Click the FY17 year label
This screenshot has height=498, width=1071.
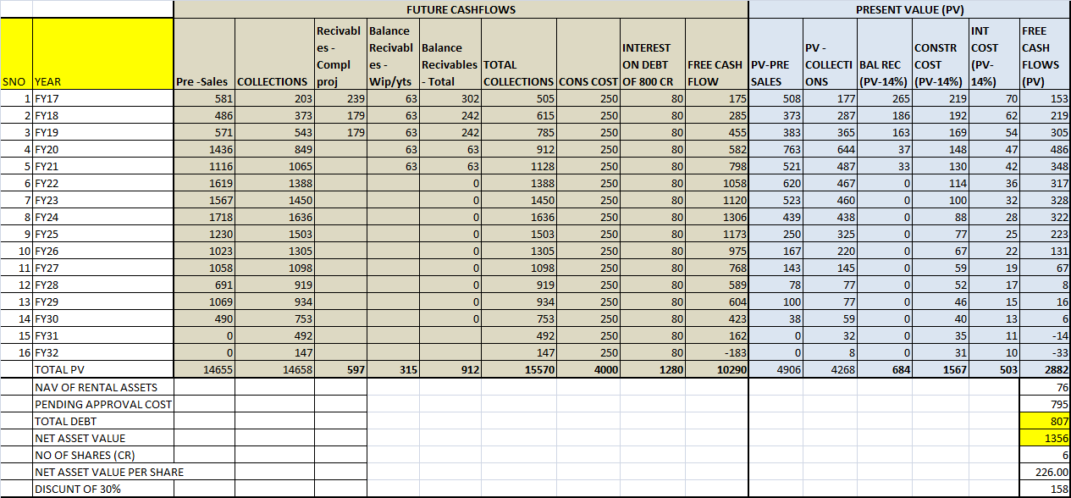click(x=102, y=98)
